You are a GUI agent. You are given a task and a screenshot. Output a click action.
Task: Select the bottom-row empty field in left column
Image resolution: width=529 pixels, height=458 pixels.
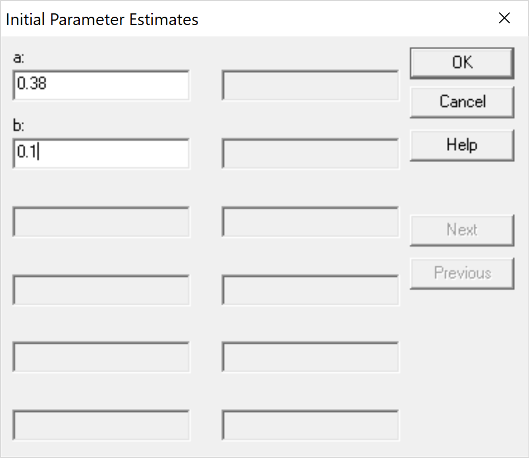[x=101, y=425]
